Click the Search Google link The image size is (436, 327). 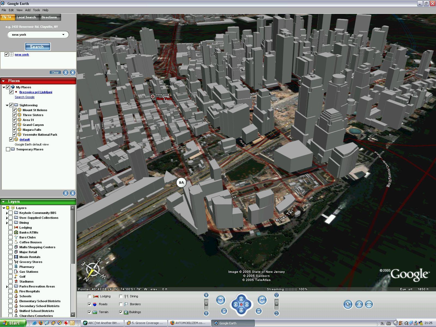coord(25,97)
